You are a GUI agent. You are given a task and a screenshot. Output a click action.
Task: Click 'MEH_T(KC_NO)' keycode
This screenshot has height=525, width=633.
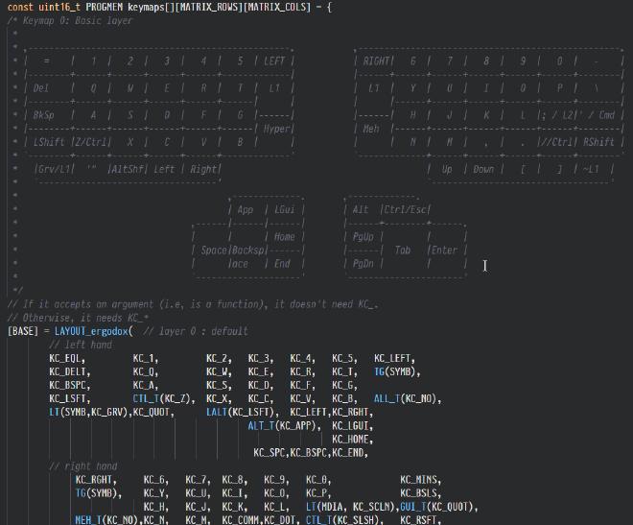109,520
